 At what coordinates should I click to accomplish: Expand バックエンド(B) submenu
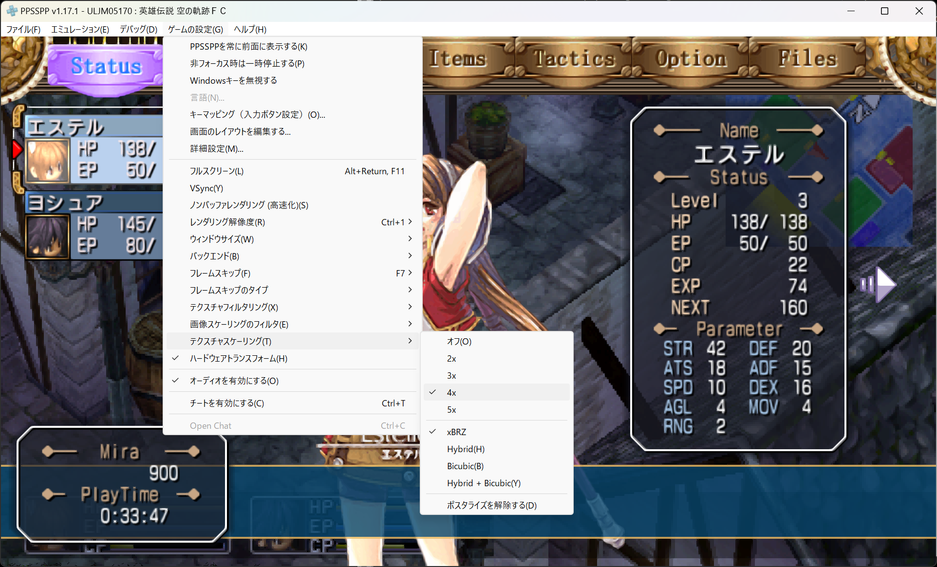point(292,256)
